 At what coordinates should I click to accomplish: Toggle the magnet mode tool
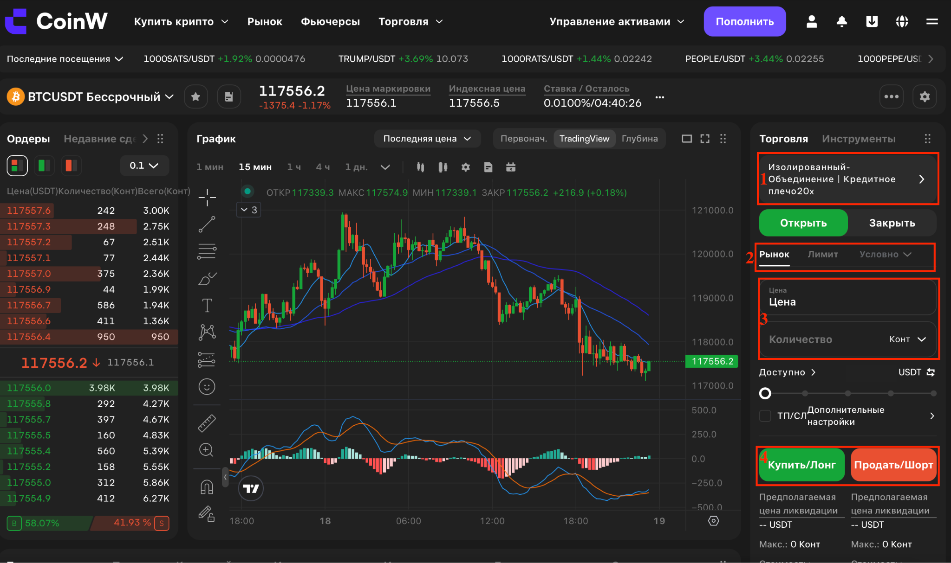(x=207, y=487)
